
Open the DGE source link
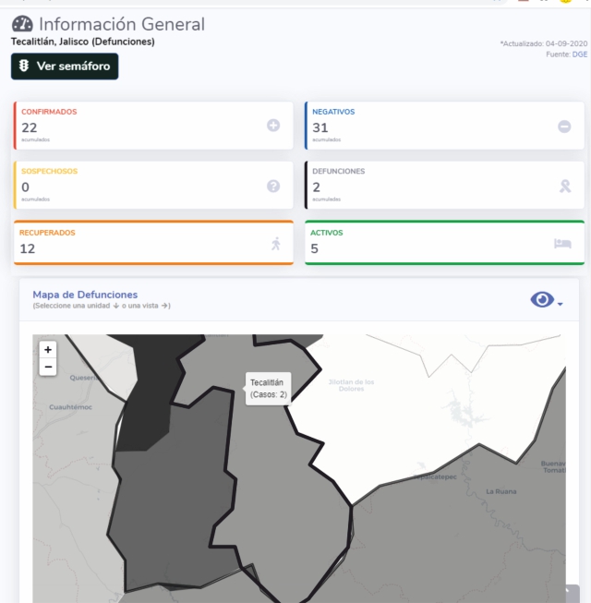click(580, 54)
